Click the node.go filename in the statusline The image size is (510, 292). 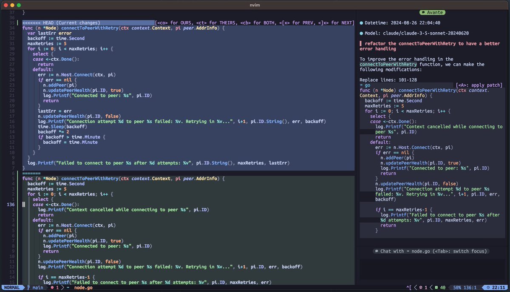point(83,288)
